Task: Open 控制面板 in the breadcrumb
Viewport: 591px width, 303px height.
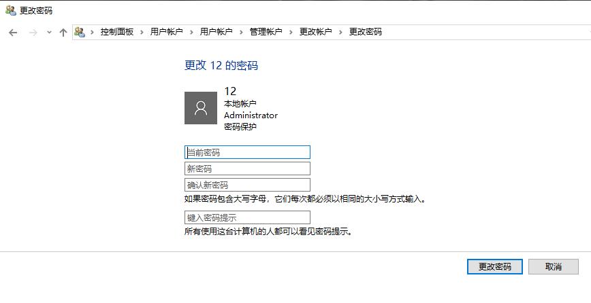Action: click(117, 32)
